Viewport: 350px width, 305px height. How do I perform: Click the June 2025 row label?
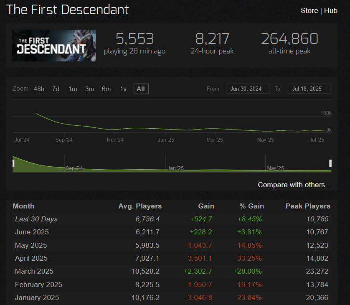pyautogui.click(x=32, y=232)
